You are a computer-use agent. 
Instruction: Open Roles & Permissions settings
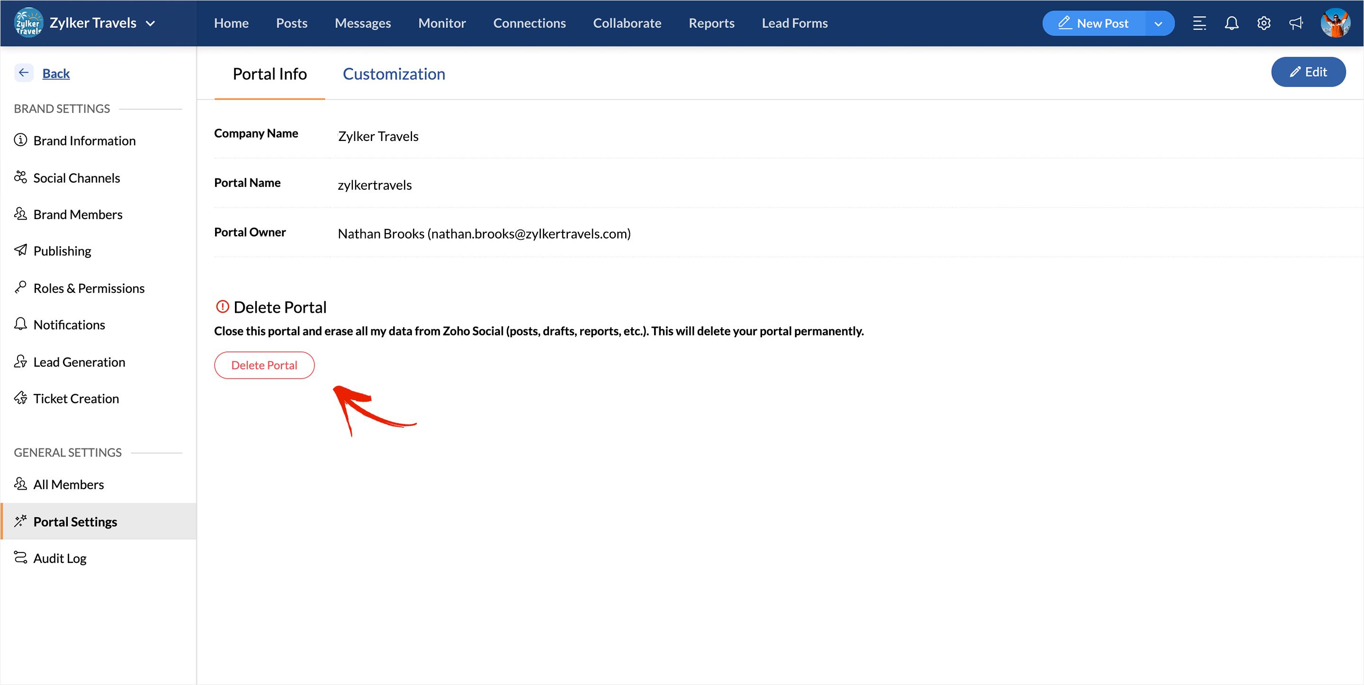89,288
